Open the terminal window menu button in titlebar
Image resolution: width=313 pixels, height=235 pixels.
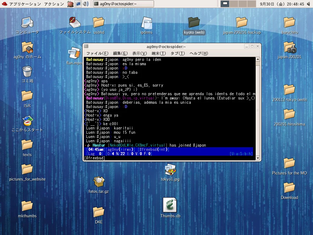(86, 46)
